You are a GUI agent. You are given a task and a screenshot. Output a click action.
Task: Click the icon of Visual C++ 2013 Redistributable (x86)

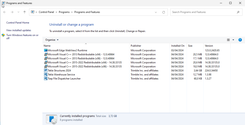tap(46, 58)
